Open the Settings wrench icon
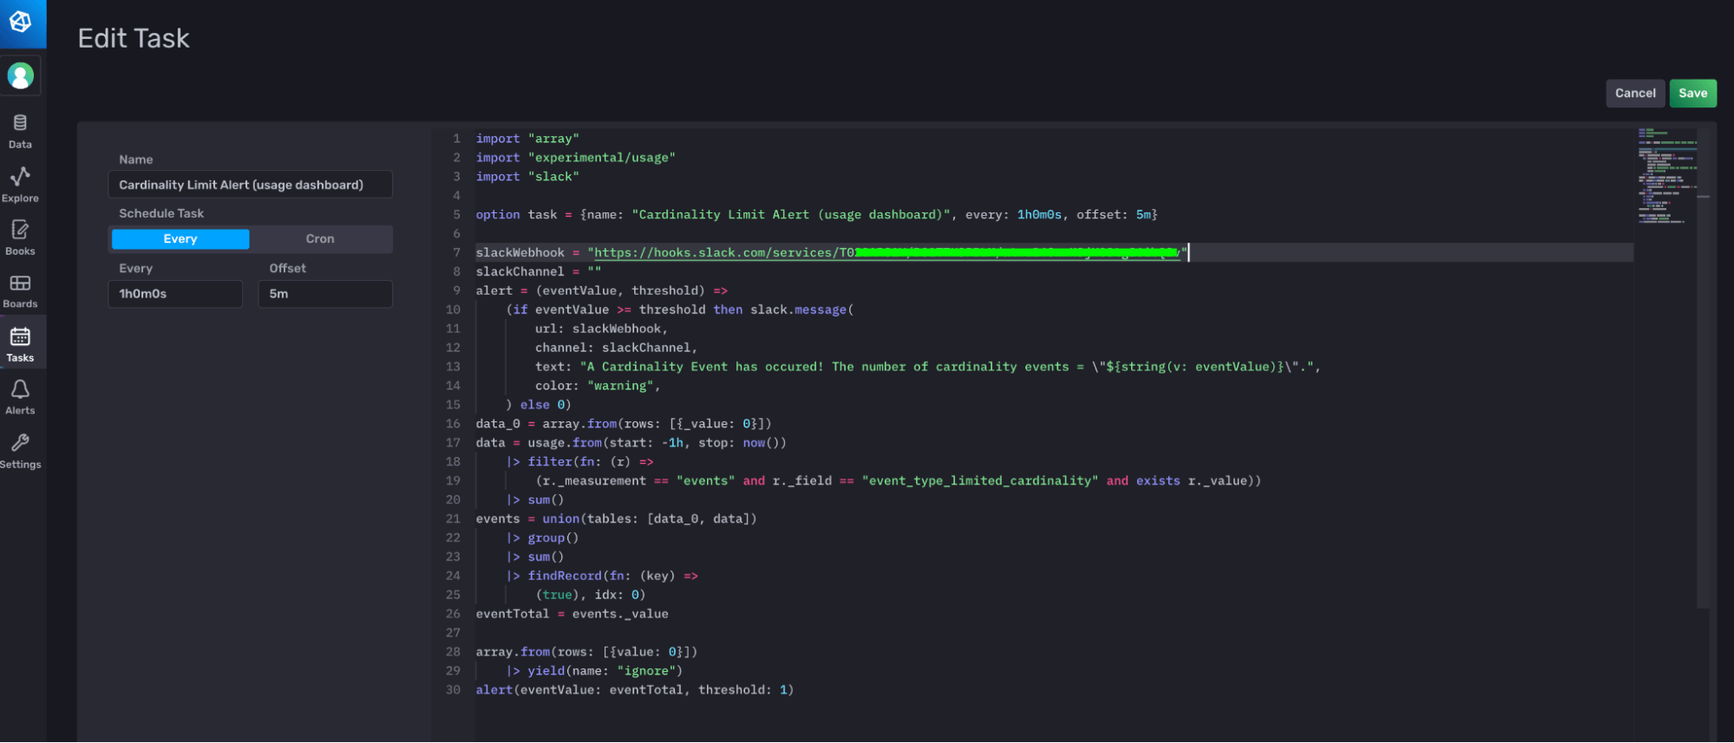 tap(20, 444)
